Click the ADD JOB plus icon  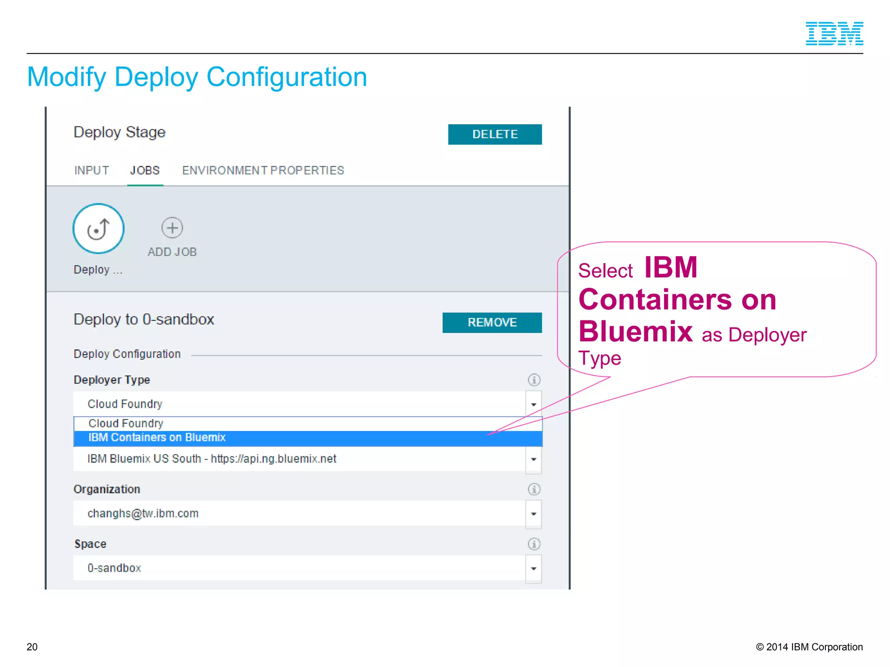tap(172, 228)
